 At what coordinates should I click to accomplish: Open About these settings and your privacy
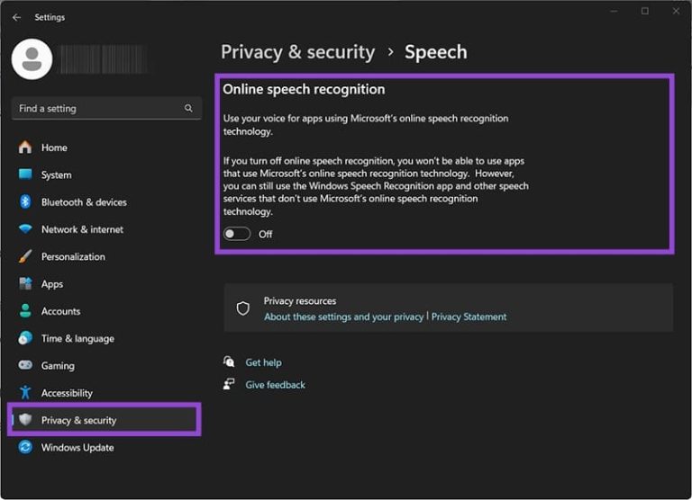point(343,317)
